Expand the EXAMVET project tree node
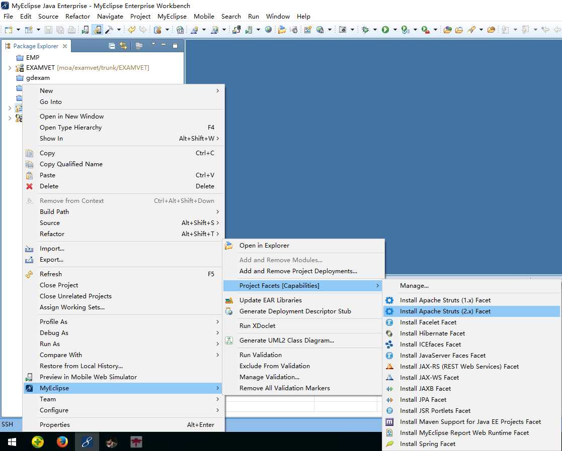Viewport: 562px width, 451px height. 10,68
